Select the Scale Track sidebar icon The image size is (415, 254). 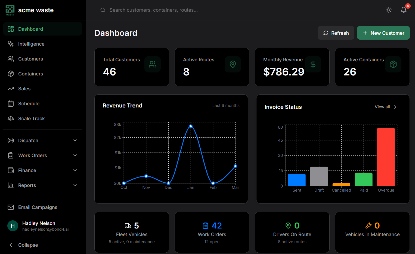11,118
